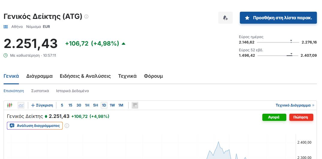
Task: Switch to the Ειδήσεις & Αναλύσεις tab
Action: point(85,76)
